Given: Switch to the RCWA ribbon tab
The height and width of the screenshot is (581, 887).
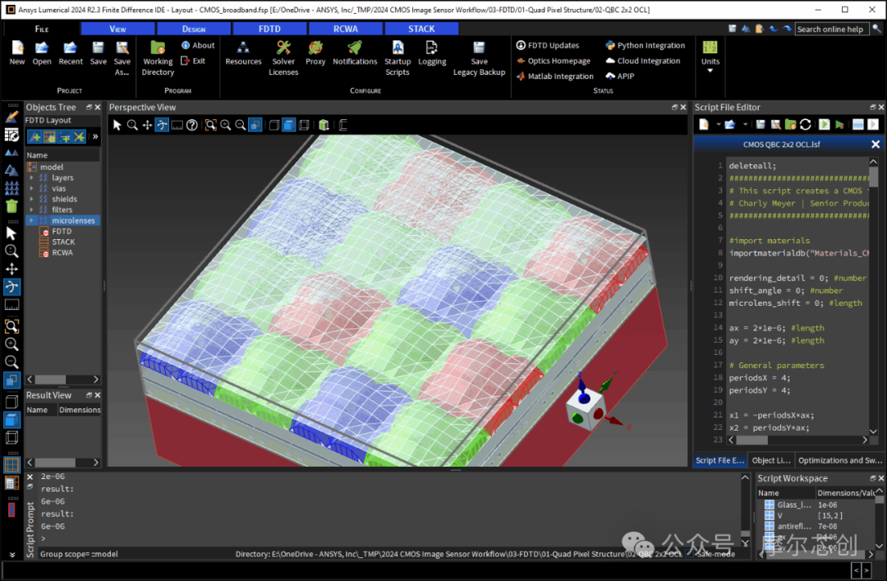Looking at the screenshot, I should coord(346,29).
